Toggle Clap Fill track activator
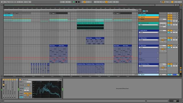Screen dimensions: 183x103 [x=170, y=17]
